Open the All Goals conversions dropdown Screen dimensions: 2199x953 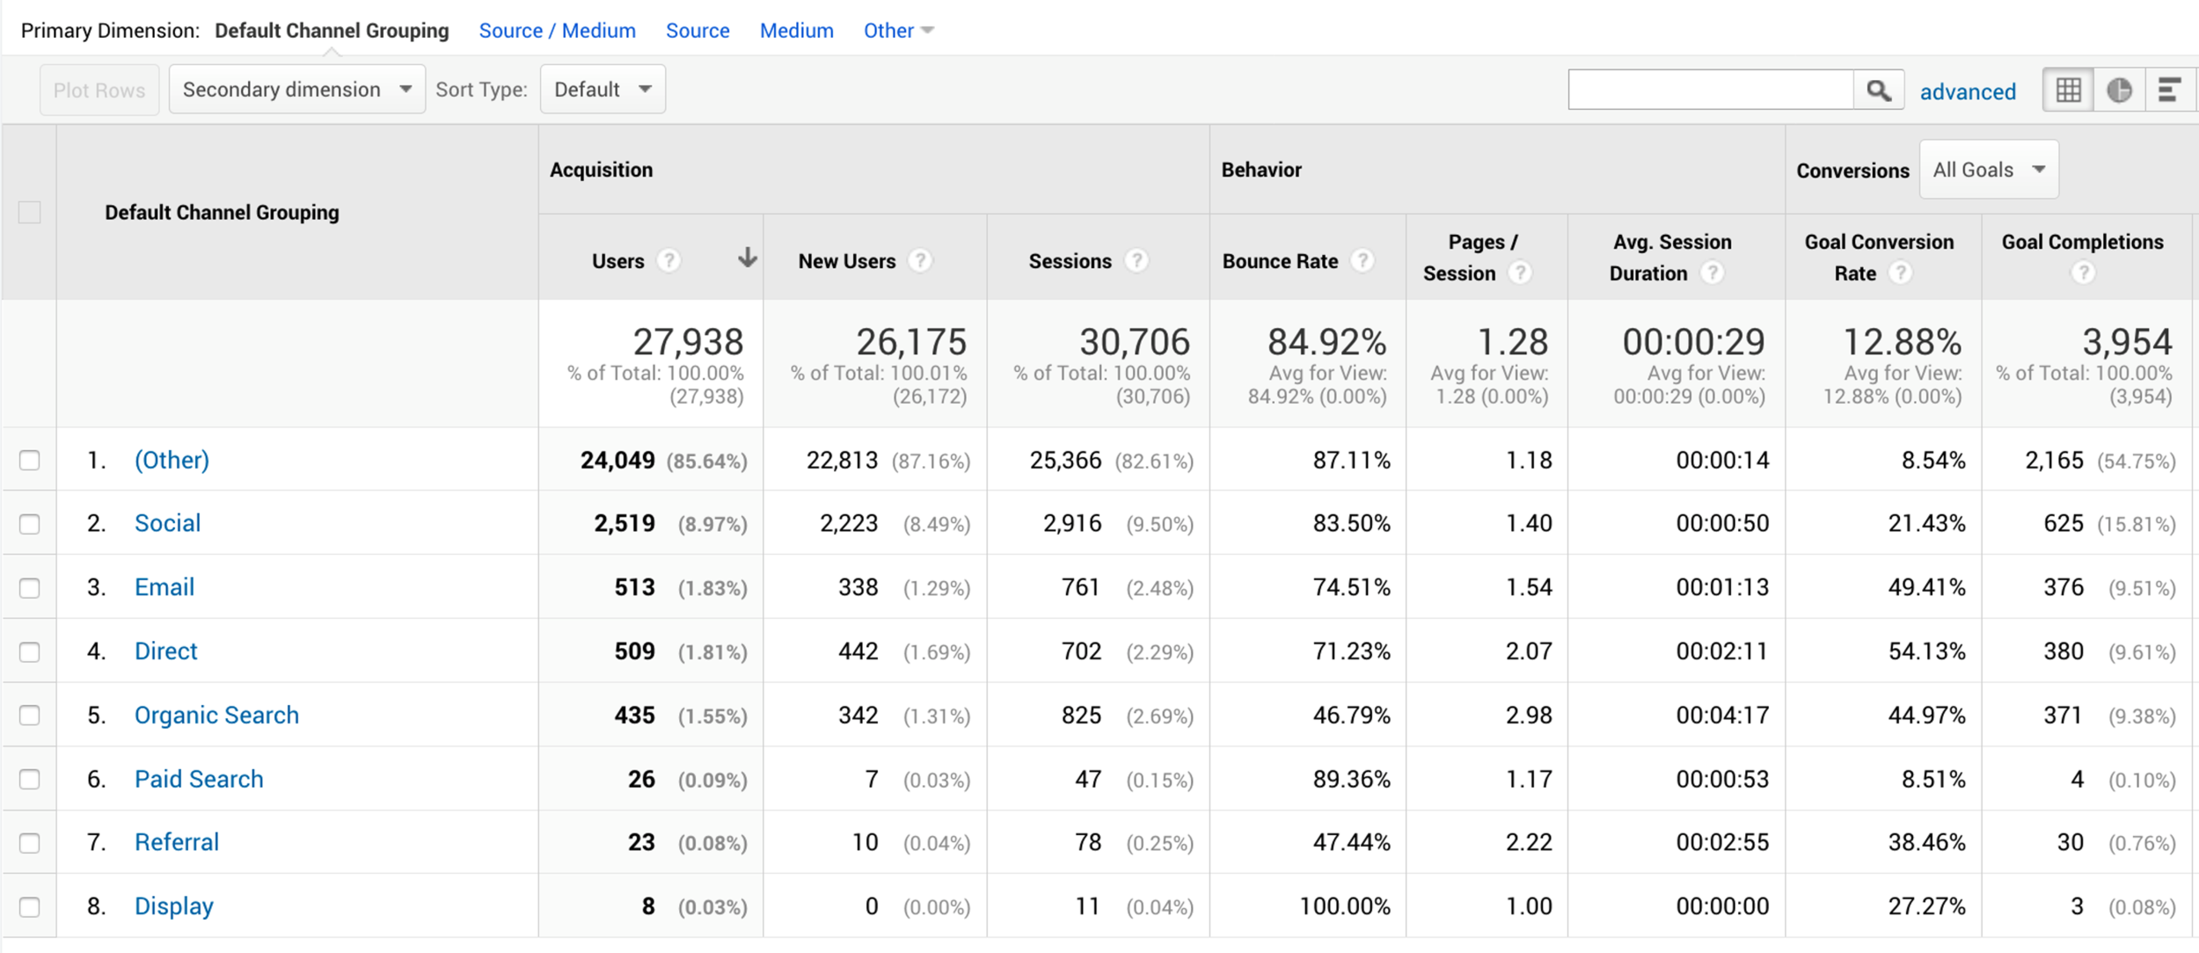coord(1988,170)
